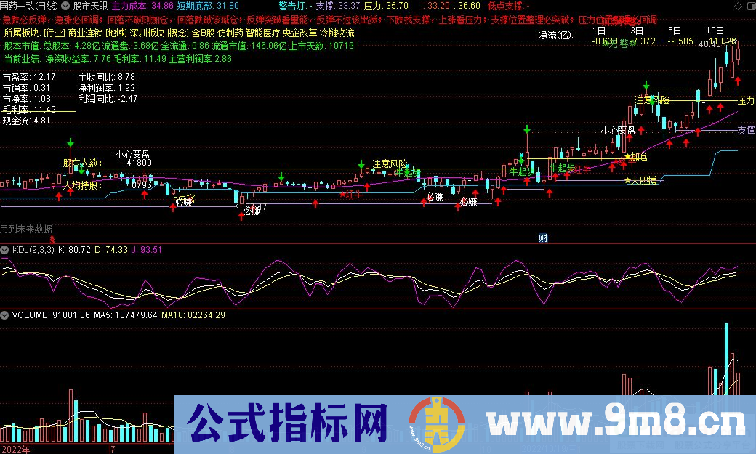The image size is (756, 454).
Task: Click the 加仓 signal label
Action: [x=639, y=157]
